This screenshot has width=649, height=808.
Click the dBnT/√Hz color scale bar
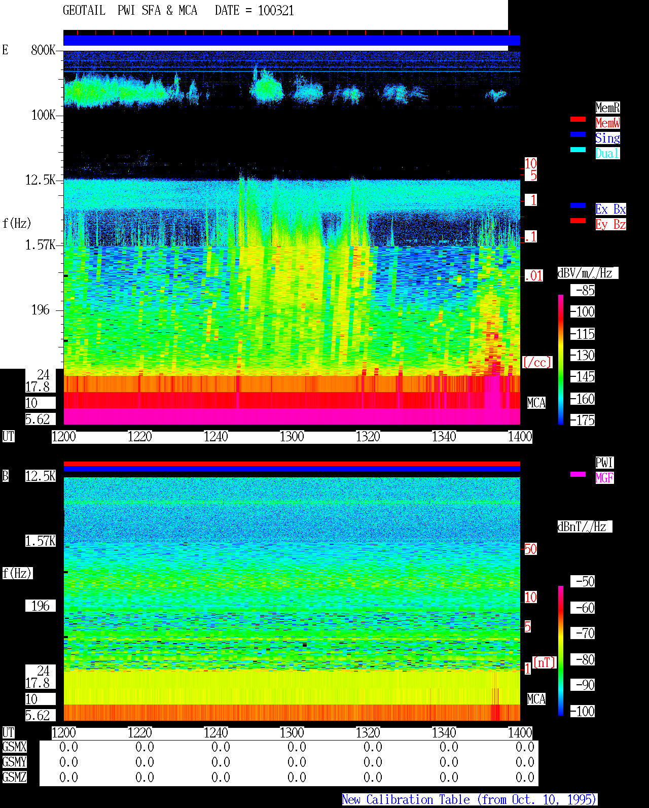tap(561, 651)
